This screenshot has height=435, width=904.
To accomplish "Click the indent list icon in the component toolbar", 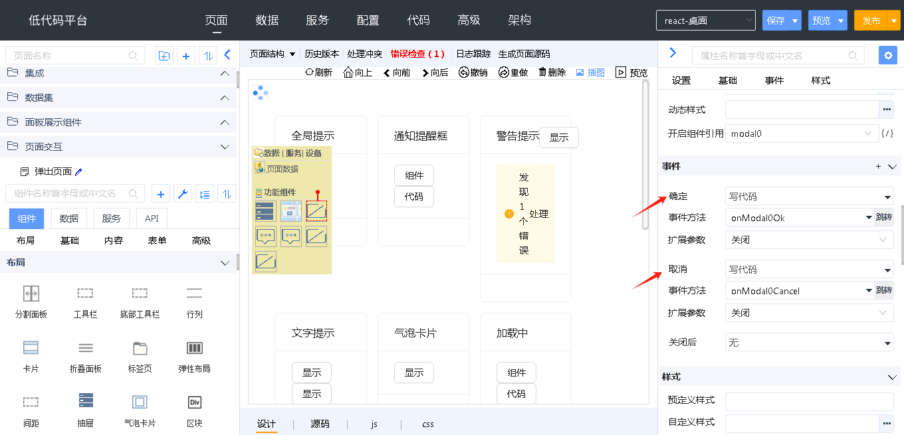I will tap(205, 194).
